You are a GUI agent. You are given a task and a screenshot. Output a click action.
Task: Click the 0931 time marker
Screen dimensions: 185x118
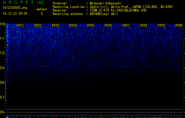[20, 25]
